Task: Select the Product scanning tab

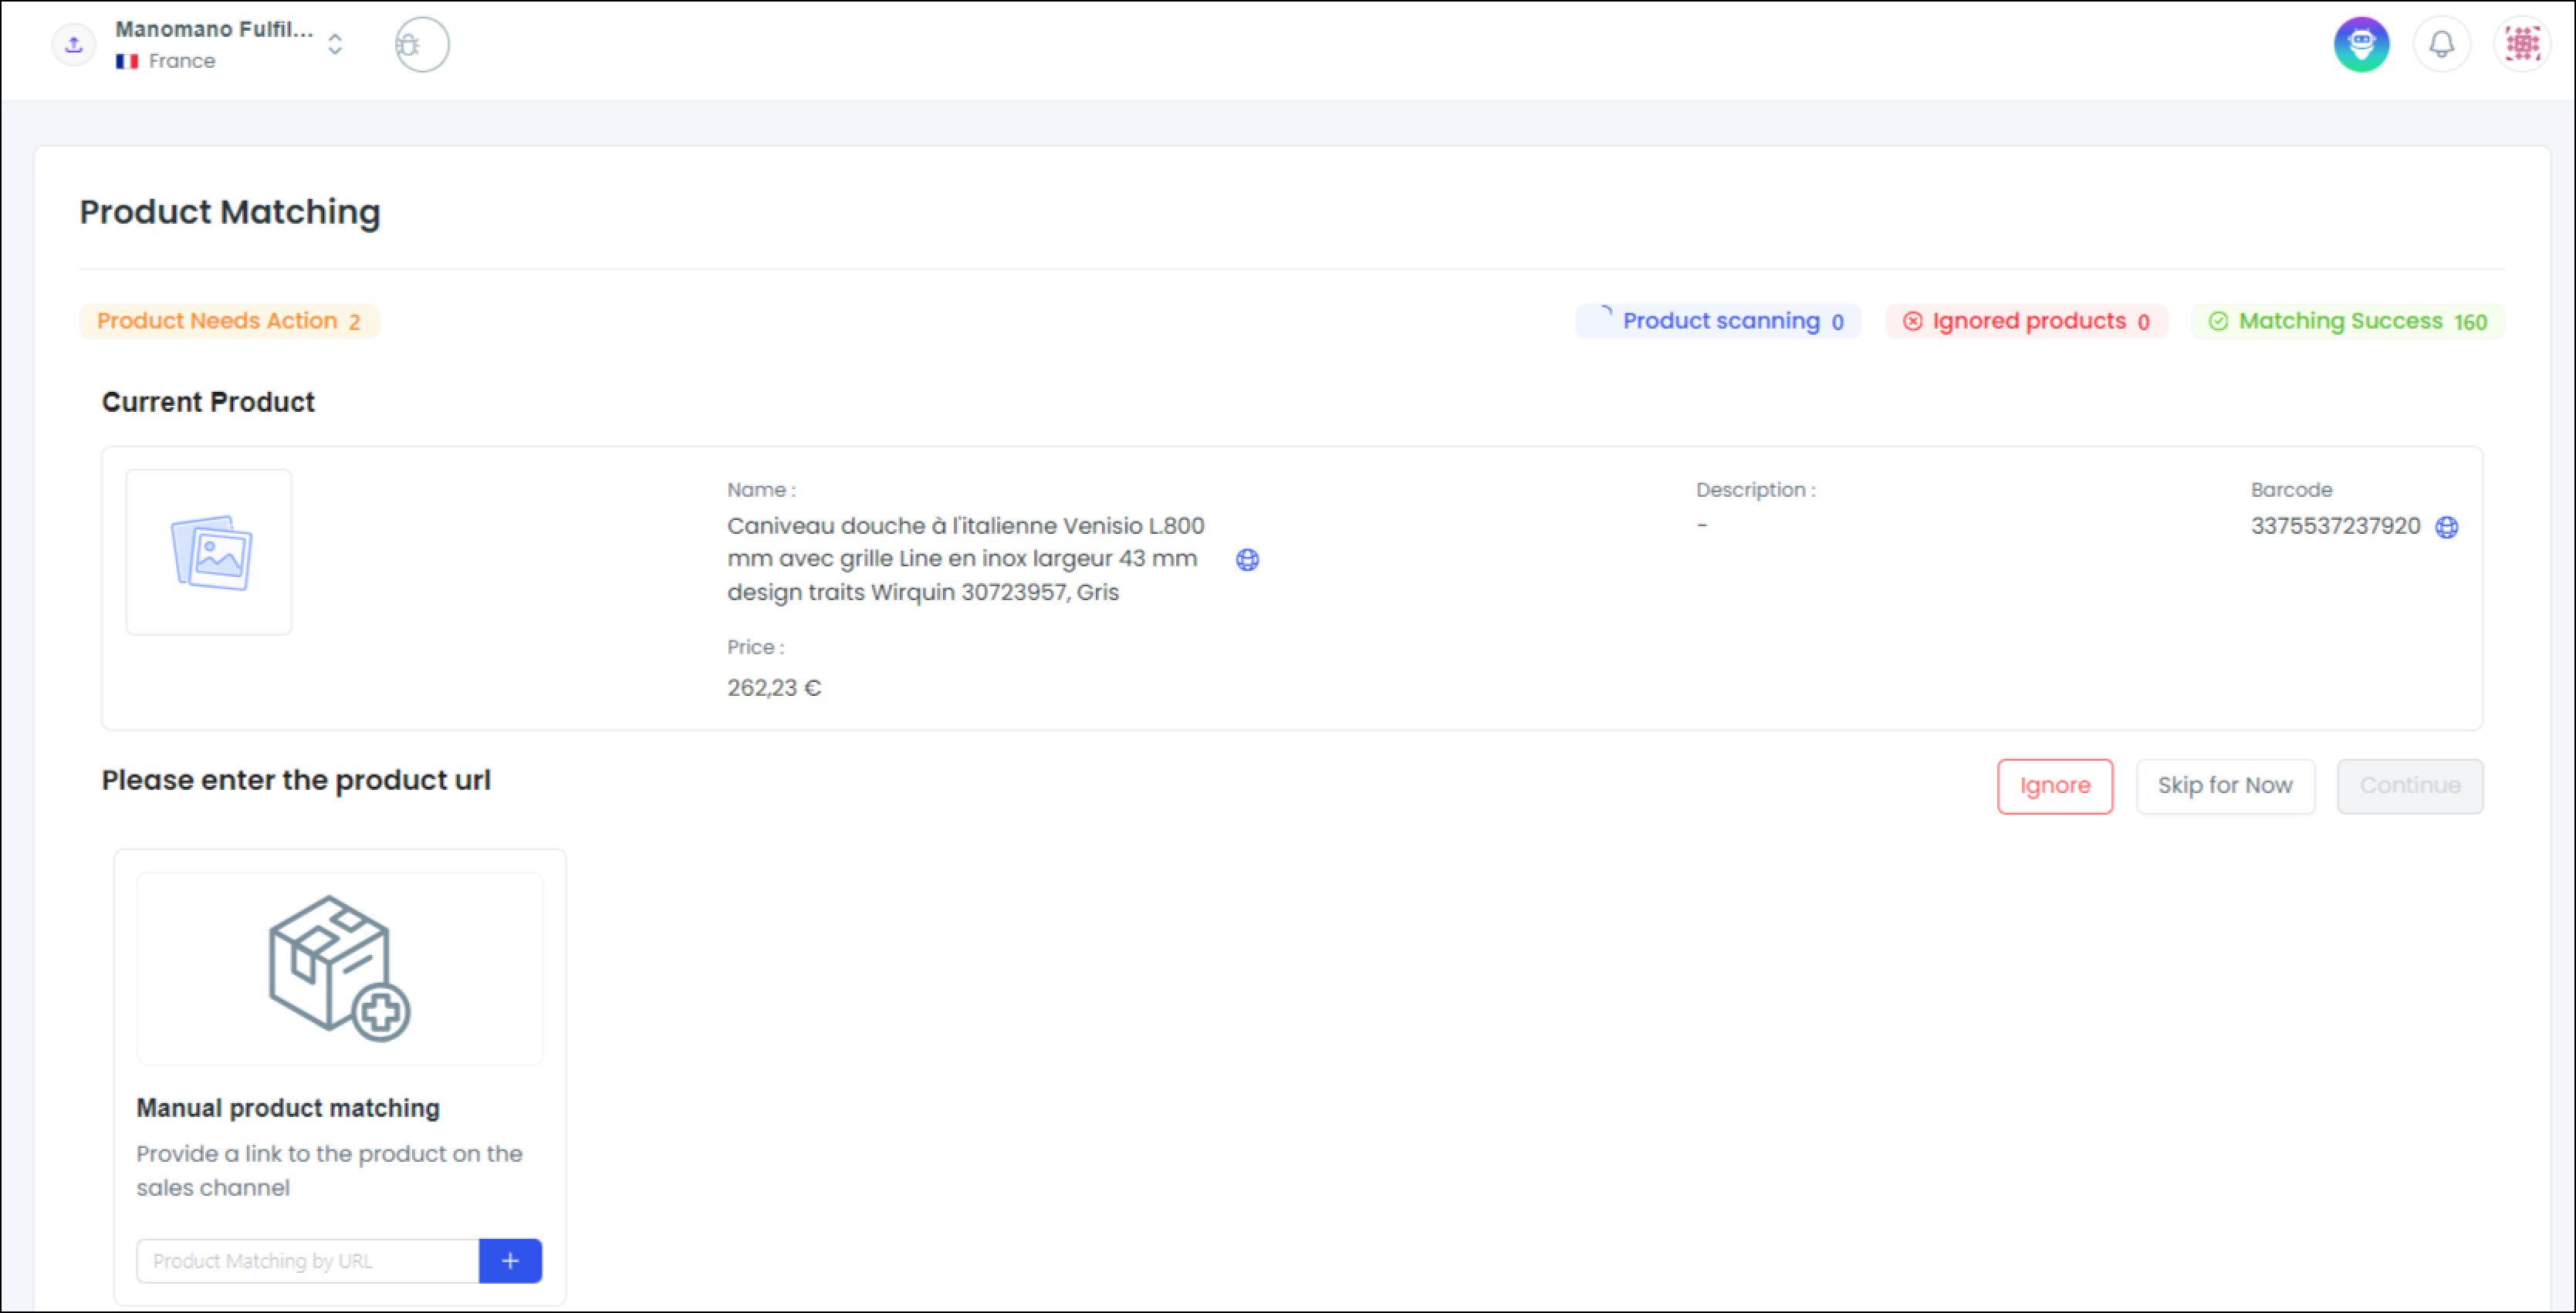Action: (1718, 321)
